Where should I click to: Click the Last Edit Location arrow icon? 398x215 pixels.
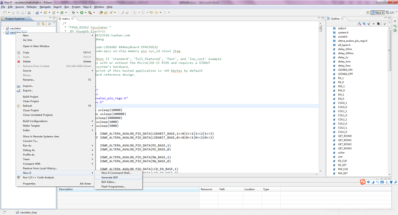point(151,12)
